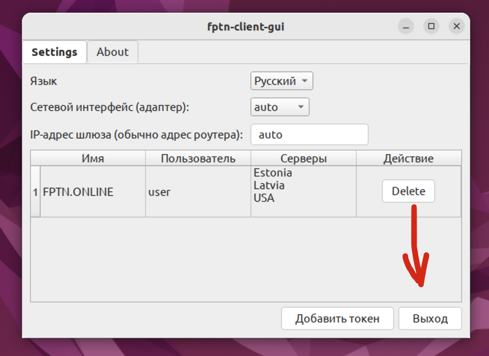Close the fptn-client-gui window
Screen dimensions: 489x356
(457, 26)
